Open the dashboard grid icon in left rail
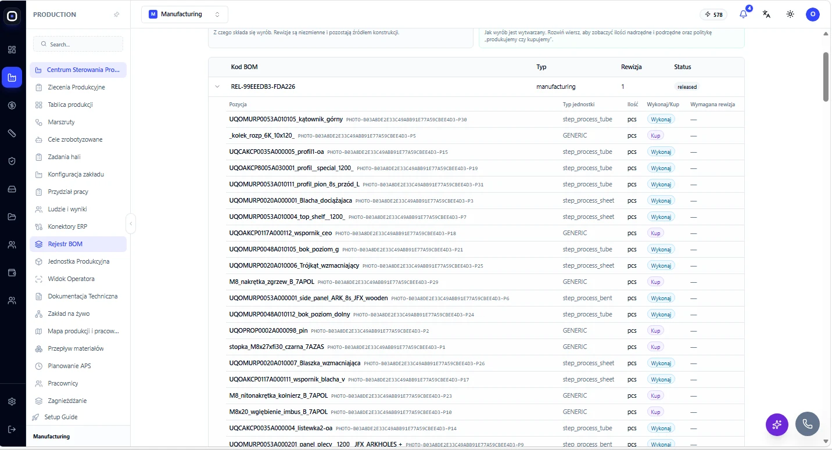The image size is (832, 450). pyautogui.click(x=12, y=50)
